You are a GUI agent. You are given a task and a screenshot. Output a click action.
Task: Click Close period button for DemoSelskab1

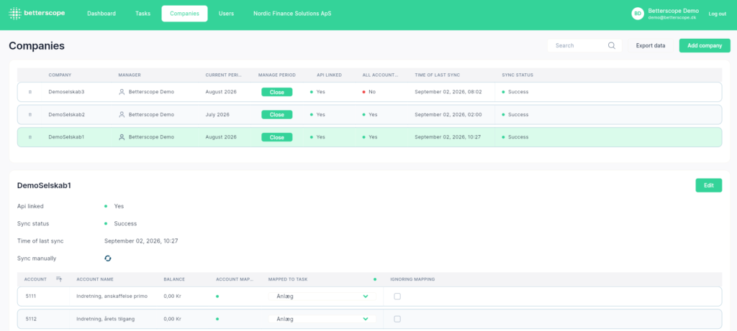coord(277,137)
